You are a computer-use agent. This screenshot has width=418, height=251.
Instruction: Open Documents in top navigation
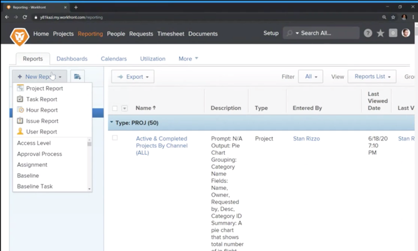[203, 34]
